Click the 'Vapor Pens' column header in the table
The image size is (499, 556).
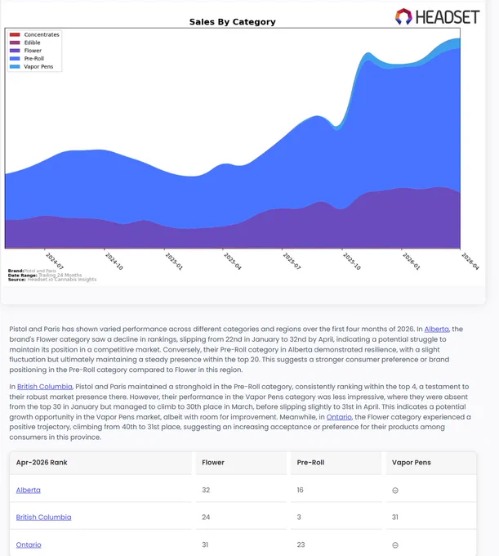[411, 463]
